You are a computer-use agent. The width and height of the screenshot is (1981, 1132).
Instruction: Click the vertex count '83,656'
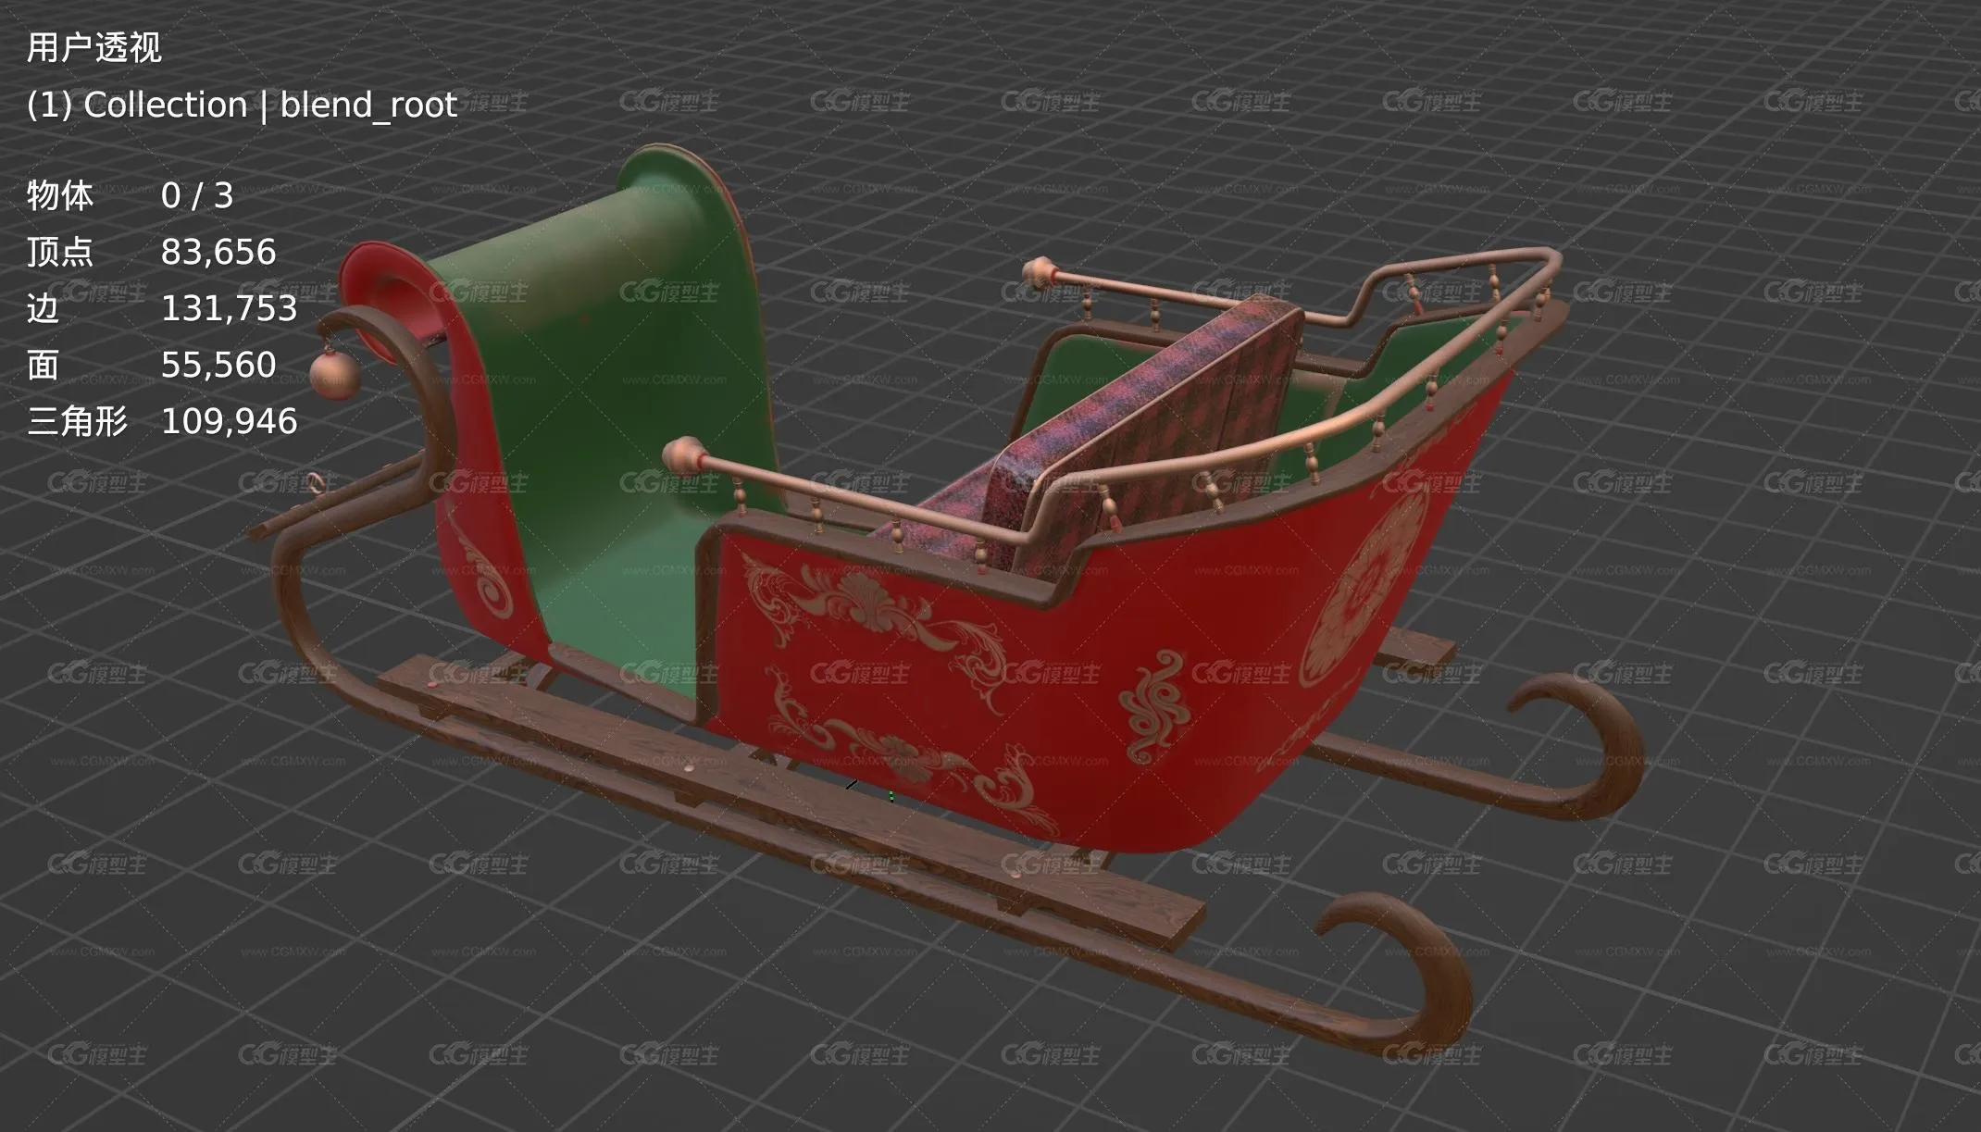click(218, 252)
